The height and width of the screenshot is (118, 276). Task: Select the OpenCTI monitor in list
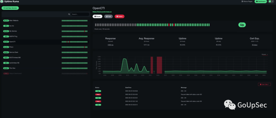tap(45, 42)
